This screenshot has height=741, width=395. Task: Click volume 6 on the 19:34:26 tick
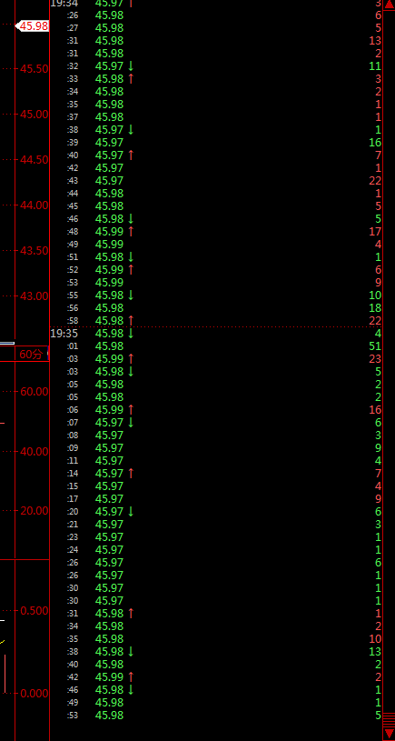(x=379, y=15)
